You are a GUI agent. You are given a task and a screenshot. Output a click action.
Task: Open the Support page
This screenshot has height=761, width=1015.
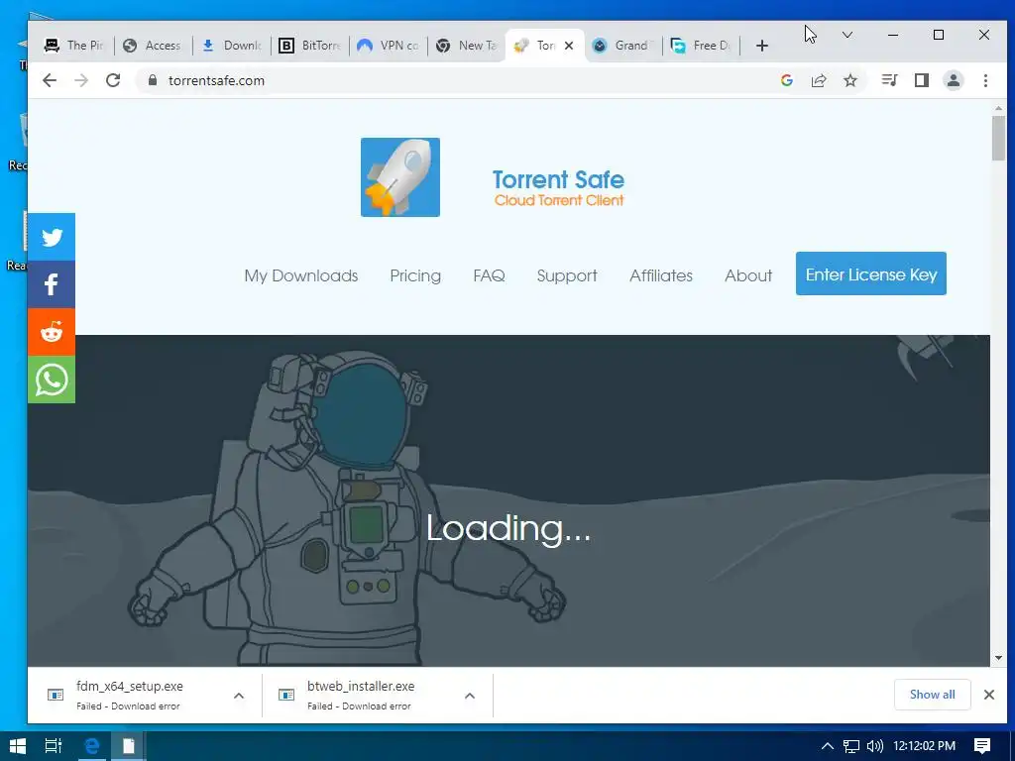coord(567,275)
